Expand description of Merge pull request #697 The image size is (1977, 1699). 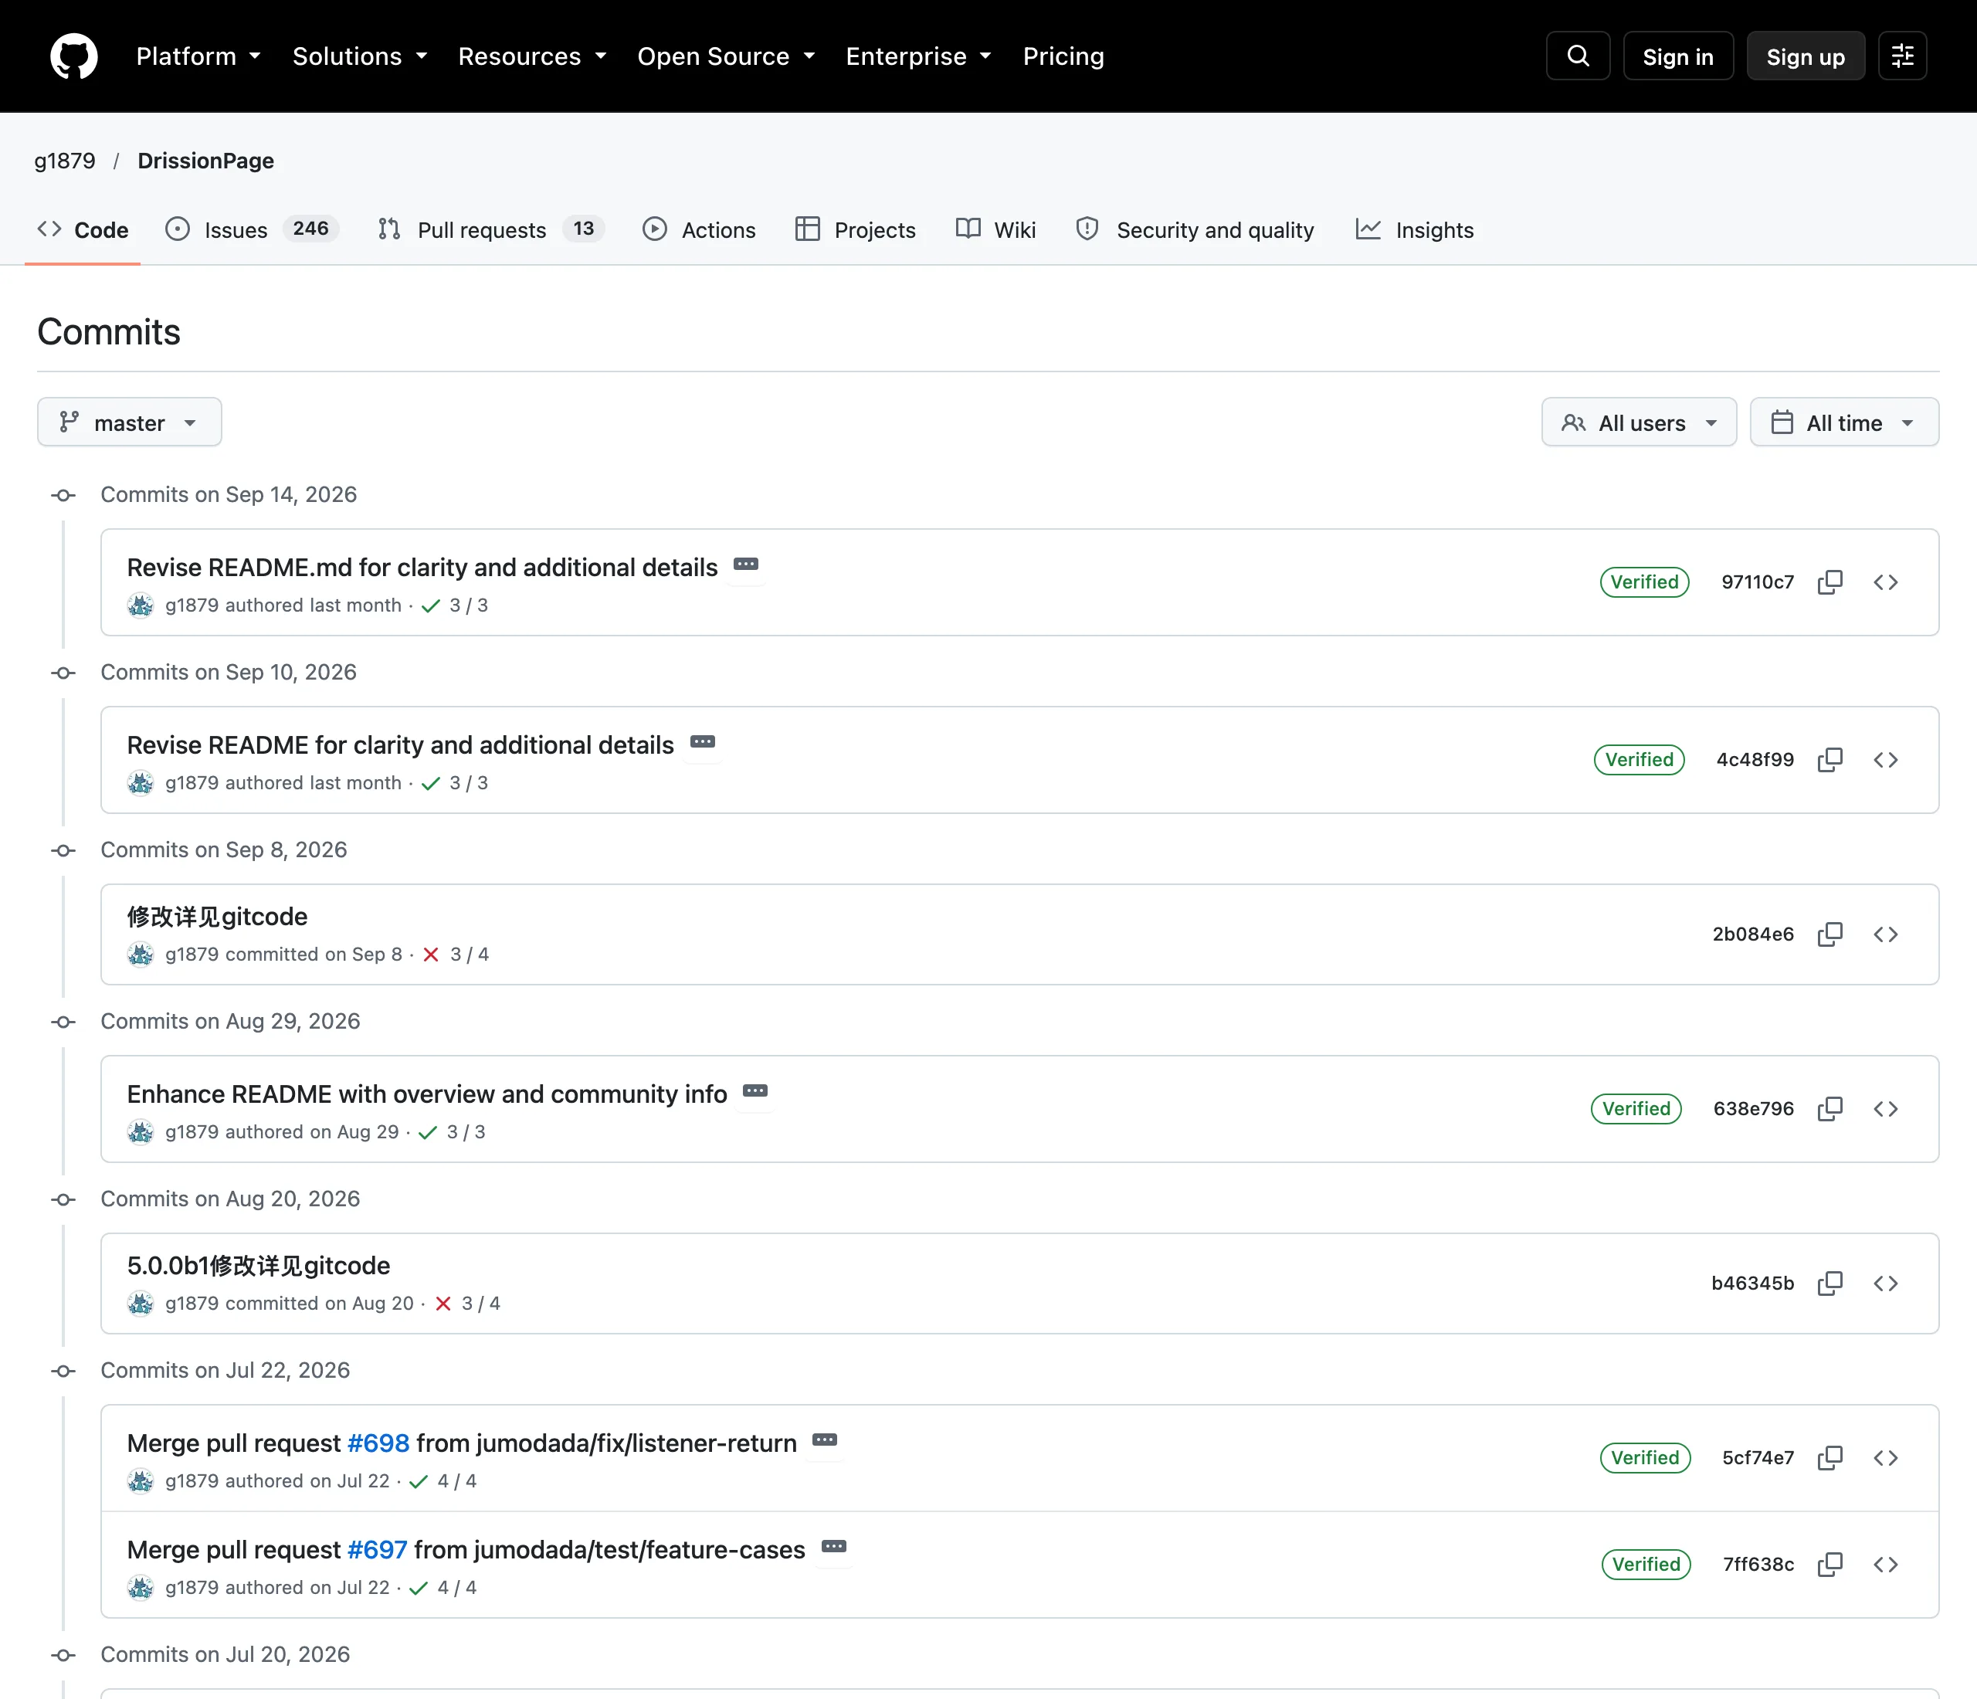coord(834,1546)
